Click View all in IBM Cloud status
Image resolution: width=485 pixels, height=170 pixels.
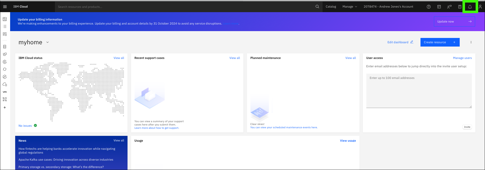pos(119,58)
